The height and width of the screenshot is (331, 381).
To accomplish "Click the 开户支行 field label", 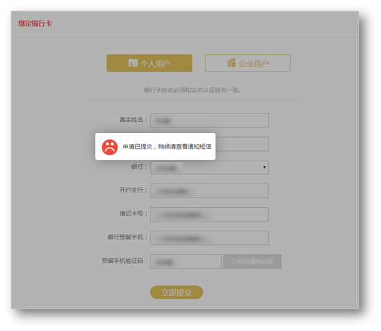I will click(x=133, y=190).
